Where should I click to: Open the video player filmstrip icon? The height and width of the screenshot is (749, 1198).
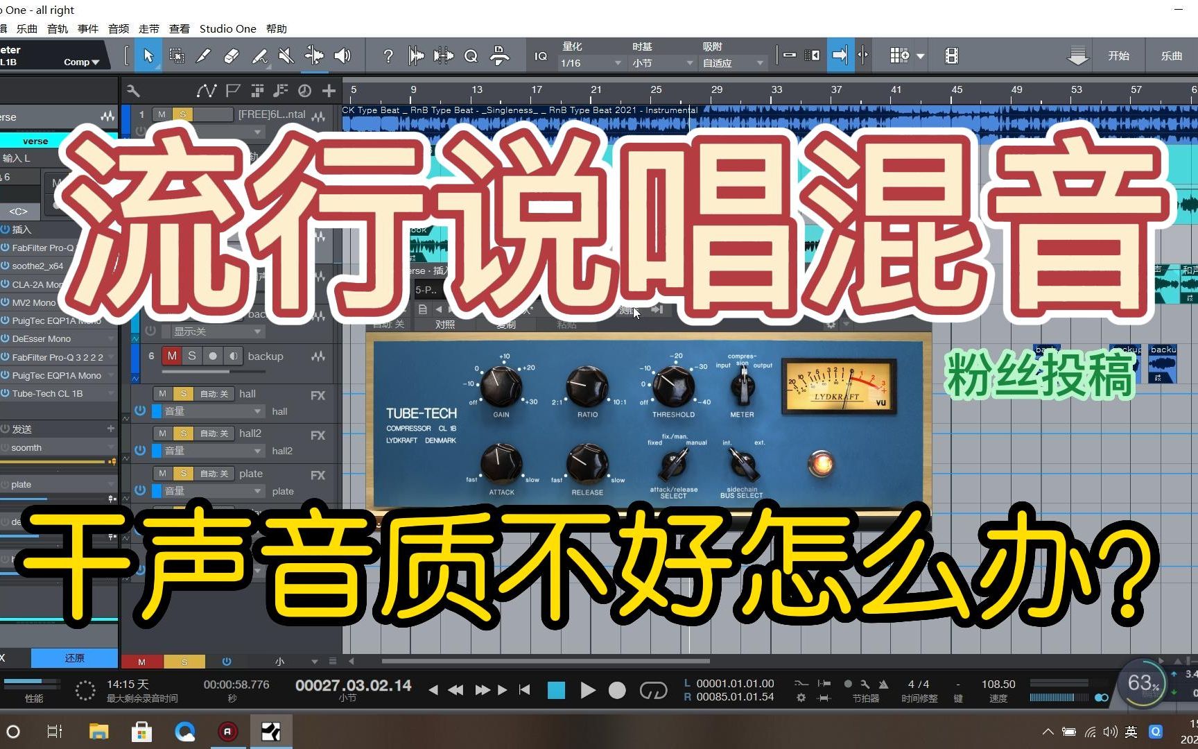coord(951,55)
